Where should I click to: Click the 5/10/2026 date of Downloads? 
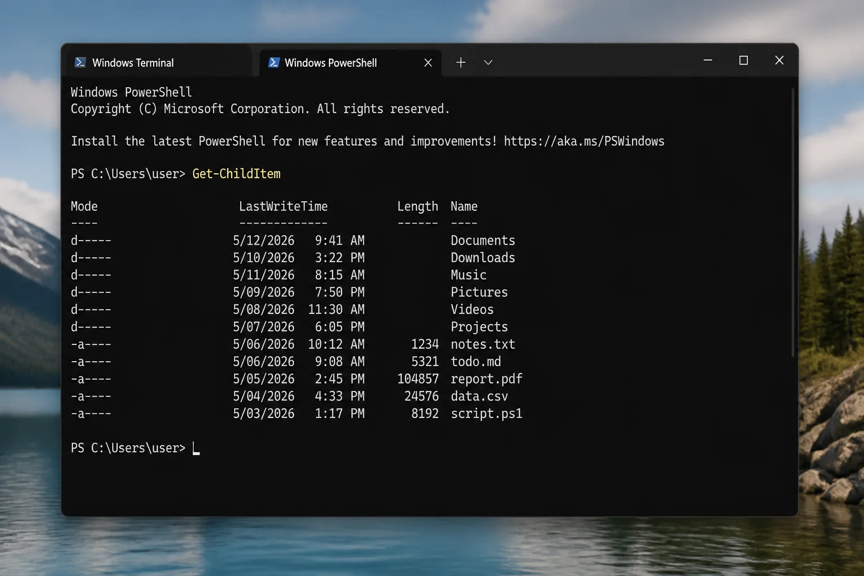(264, 258)
